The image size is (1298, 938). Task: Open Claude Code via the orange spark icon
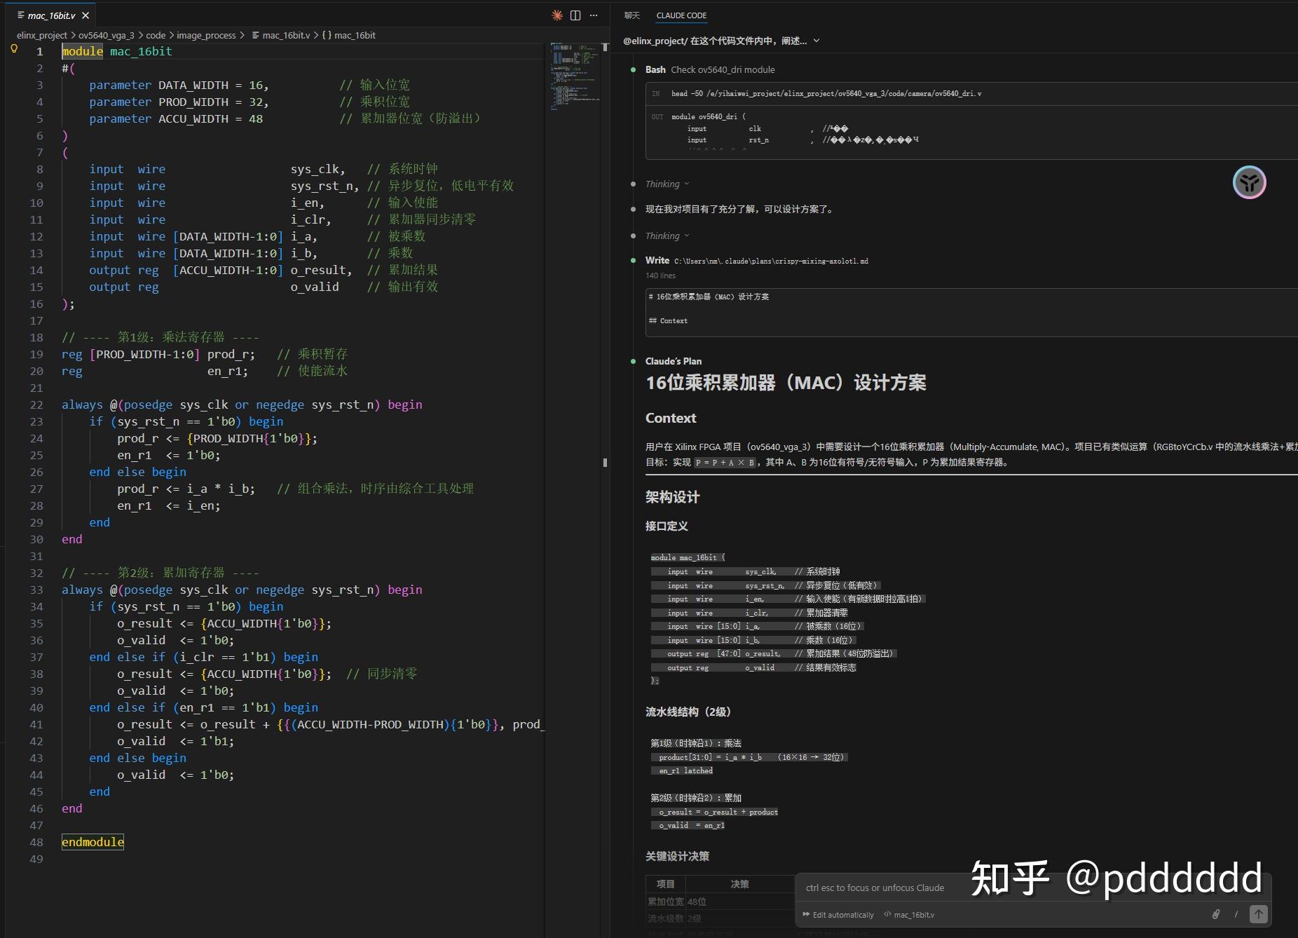pyautogui.click(x=557, y=15)
